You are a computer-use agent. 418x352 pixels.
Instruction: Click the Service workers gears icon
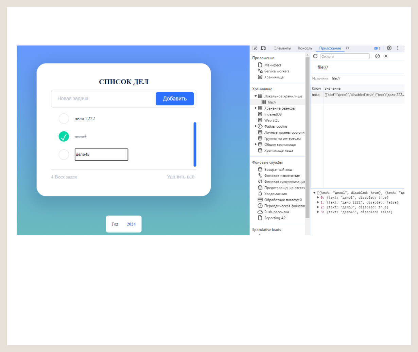point(260,71)
